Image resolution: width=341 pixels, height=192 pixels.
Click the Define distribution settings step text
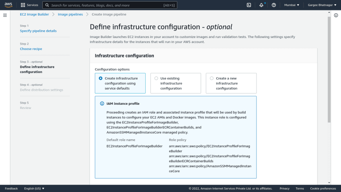pos(41,90)
